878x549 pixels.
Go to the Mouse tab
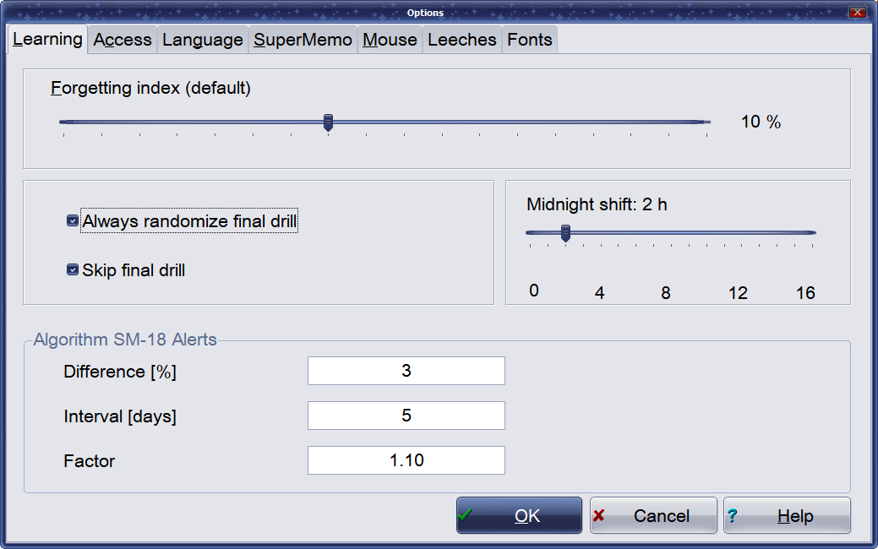coord(390,40)
